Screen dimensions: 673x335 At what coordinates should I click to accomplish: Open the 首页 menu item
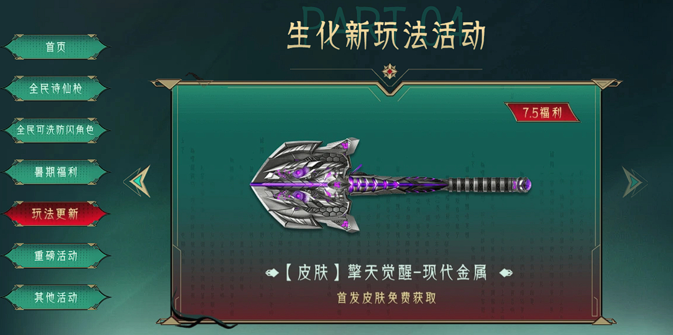pos(55,47)
